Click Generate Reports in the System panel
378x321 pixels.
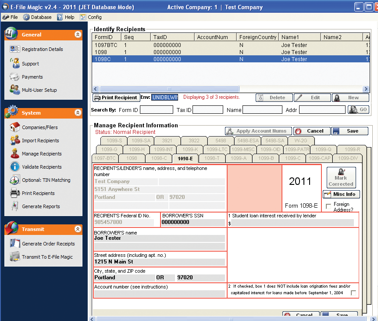tap(41, 206)
